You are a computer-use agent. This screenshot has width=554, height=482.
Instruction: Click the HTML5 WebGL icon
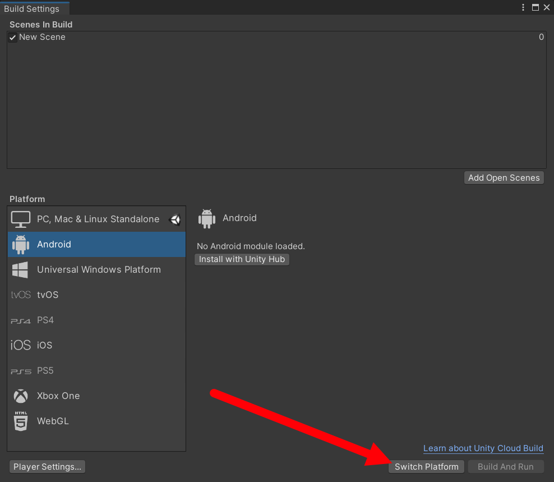(21, 421)
